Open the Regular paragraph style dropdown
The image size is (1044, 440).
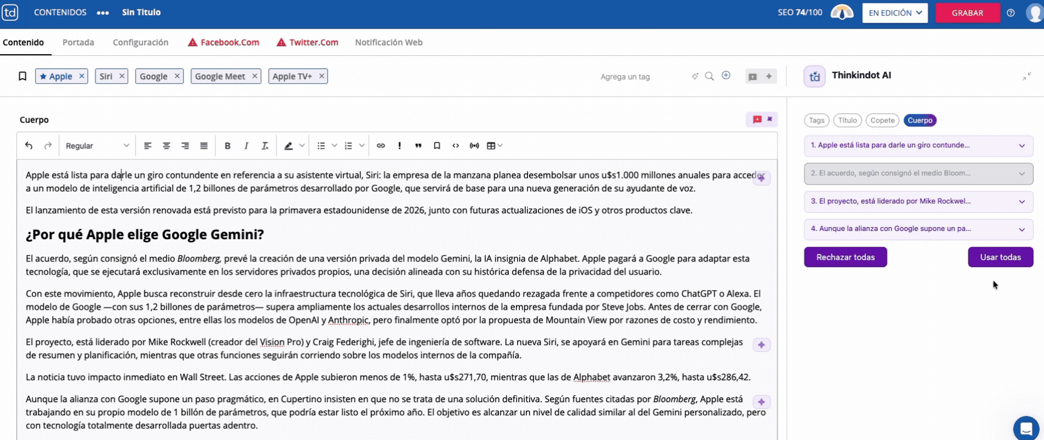pos(97,146)
